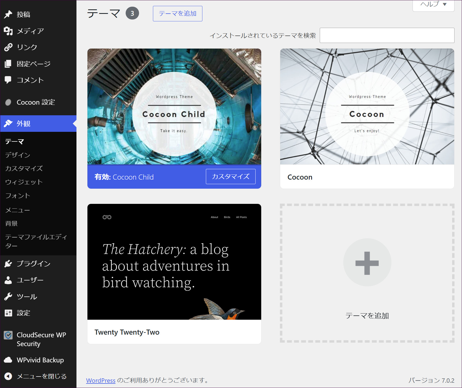The image size is (462, 388).
Task: Click the Cocoon theme name label
Action: [x=300, y=177]
